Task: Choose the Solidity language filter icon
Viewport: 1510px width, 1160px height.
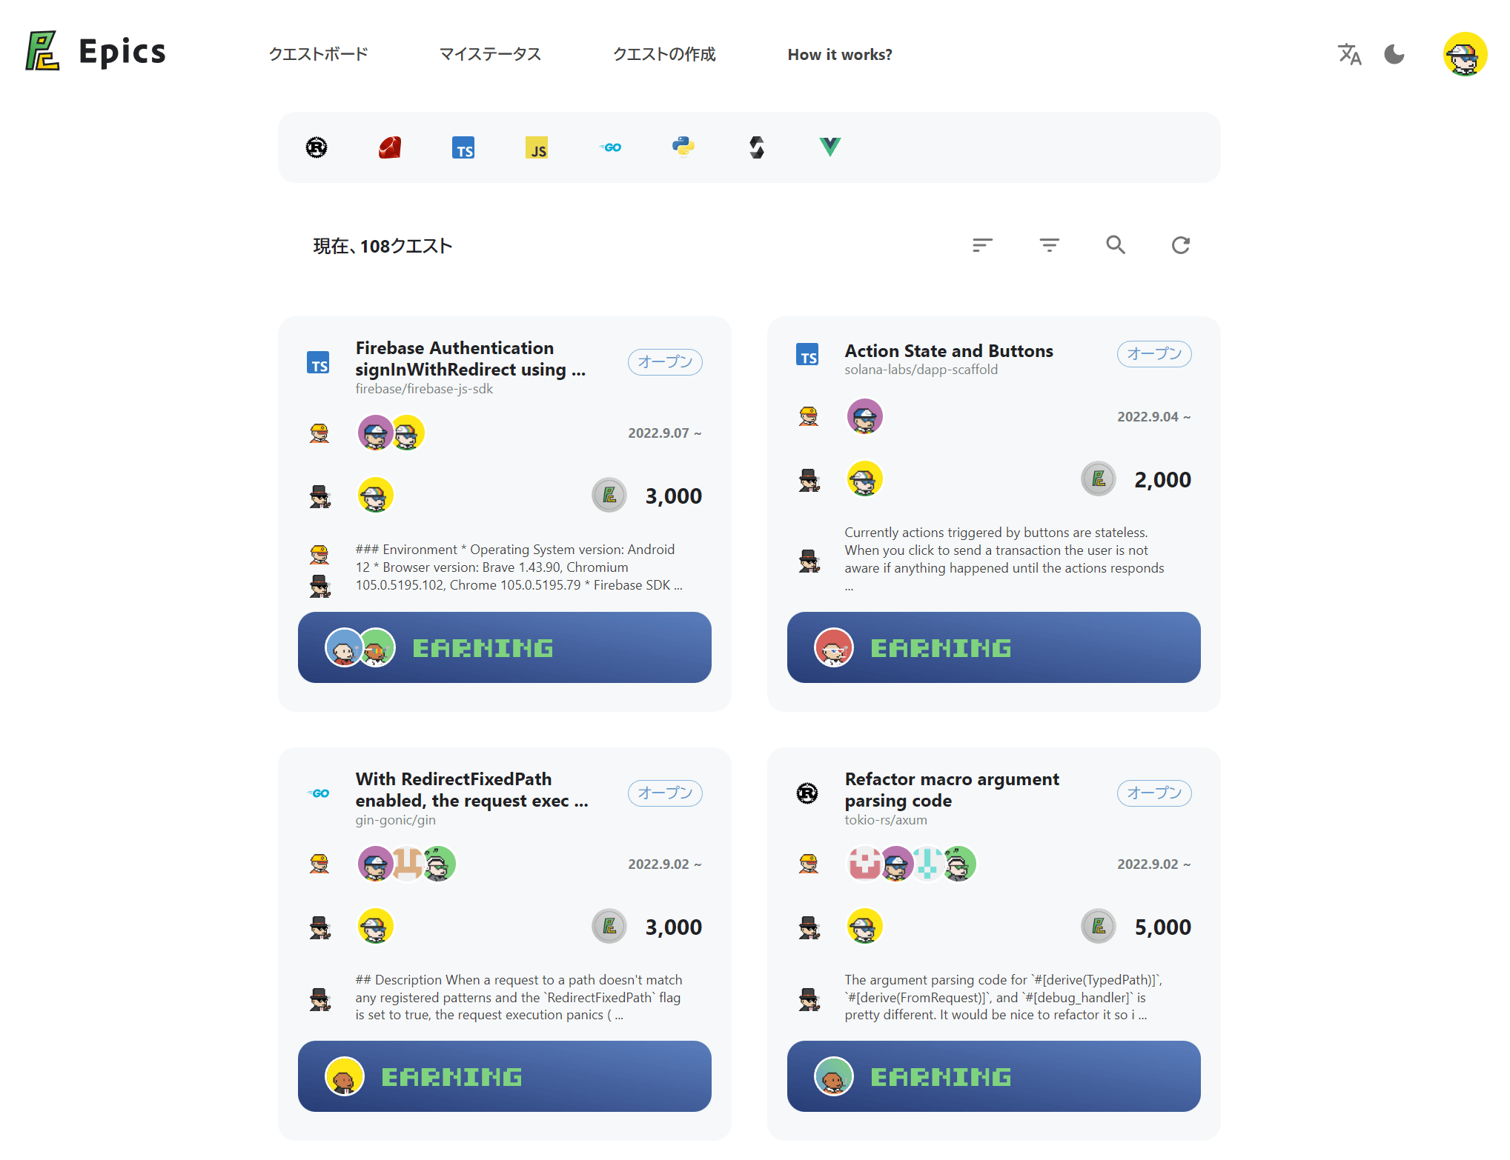Action: pos(757,147)
